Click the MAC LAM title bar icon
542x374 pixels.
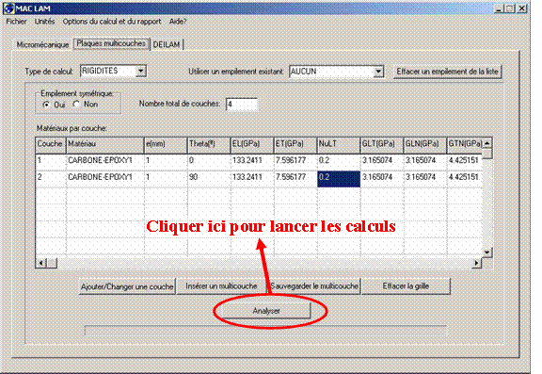9,8
